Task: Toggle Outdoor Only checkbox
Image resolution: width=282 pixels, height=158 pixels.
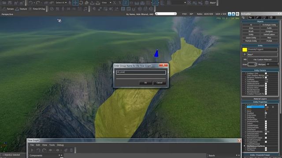Action: tap(266, 73)
